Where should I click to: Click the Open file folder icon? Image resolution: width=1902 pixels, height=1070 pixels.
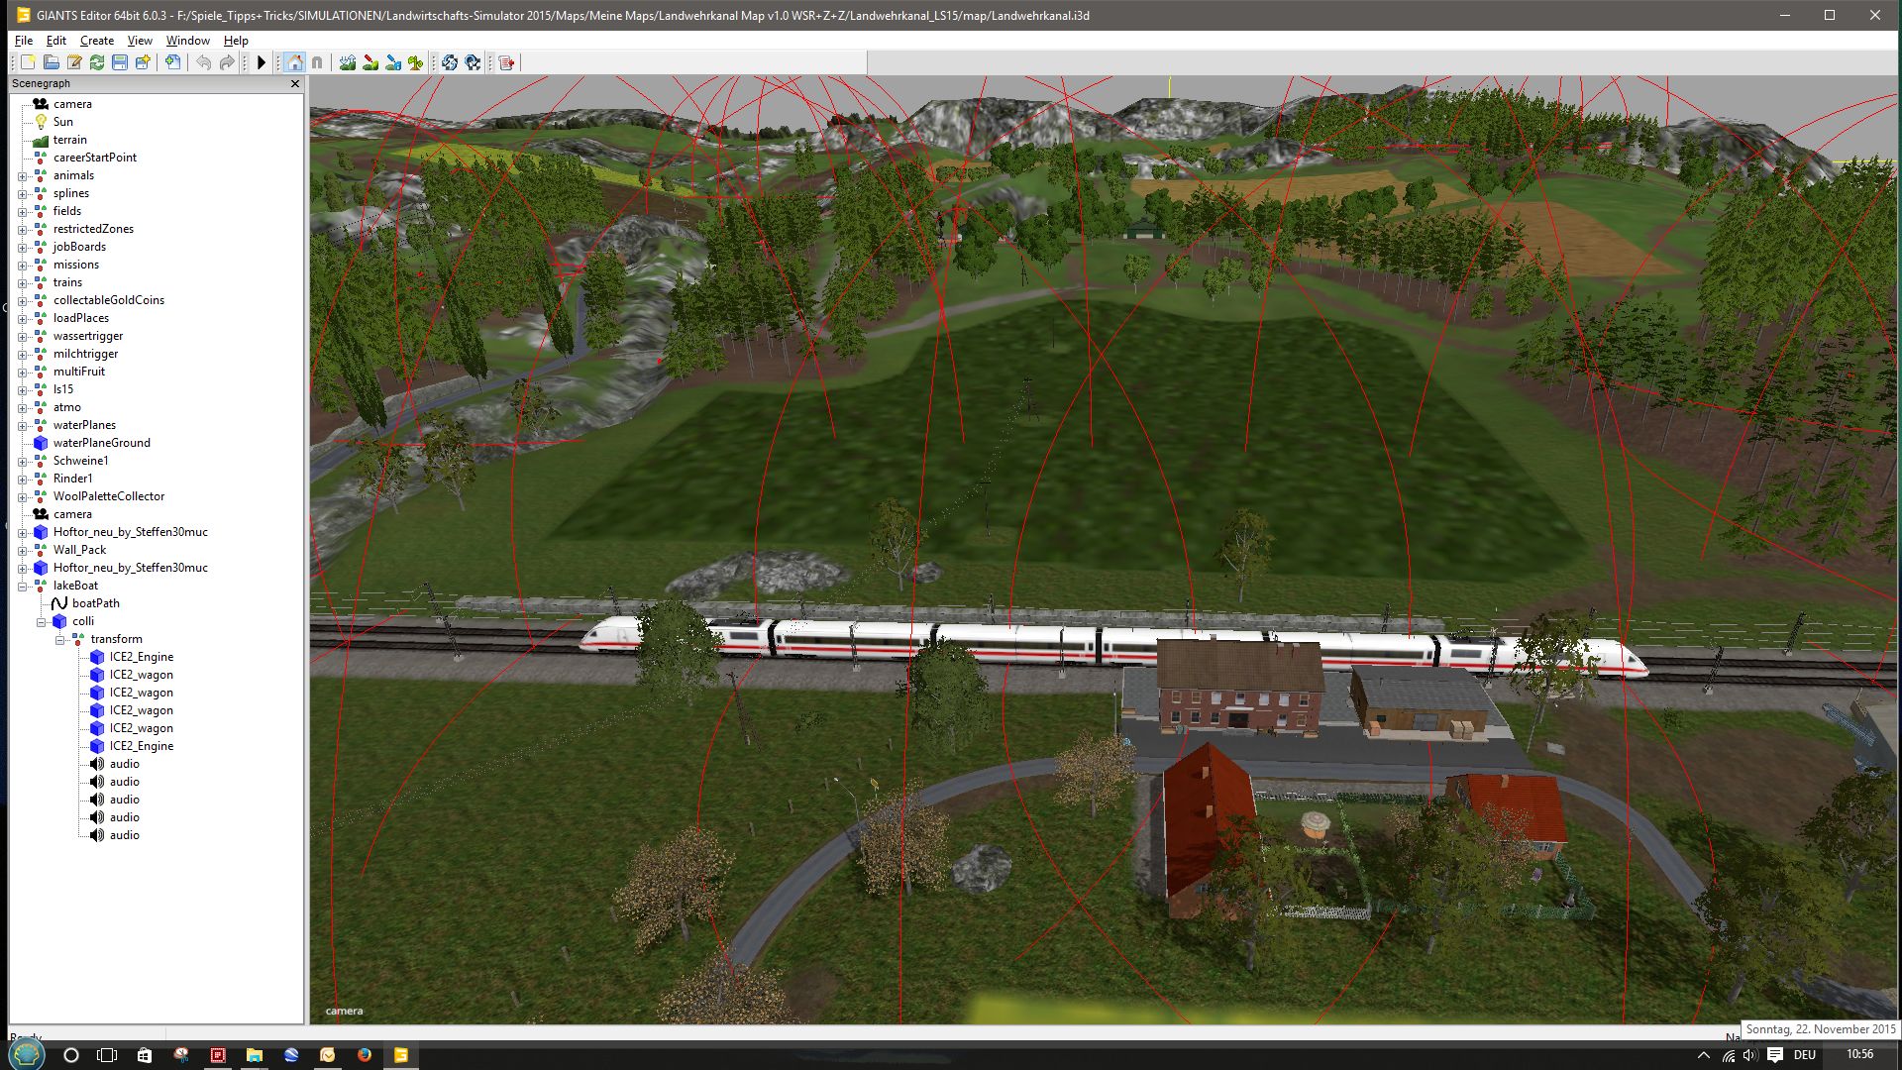point(52,62)
